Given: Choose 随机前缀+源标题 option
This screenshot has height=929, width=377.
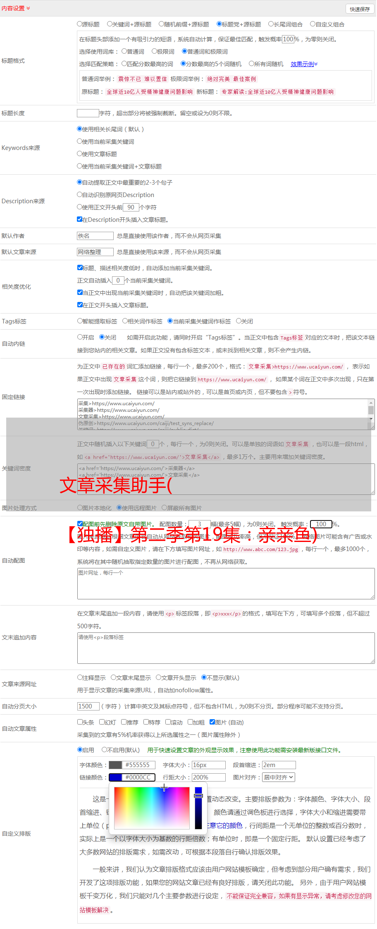Looking at the screenshot, I should coord(161,24).
